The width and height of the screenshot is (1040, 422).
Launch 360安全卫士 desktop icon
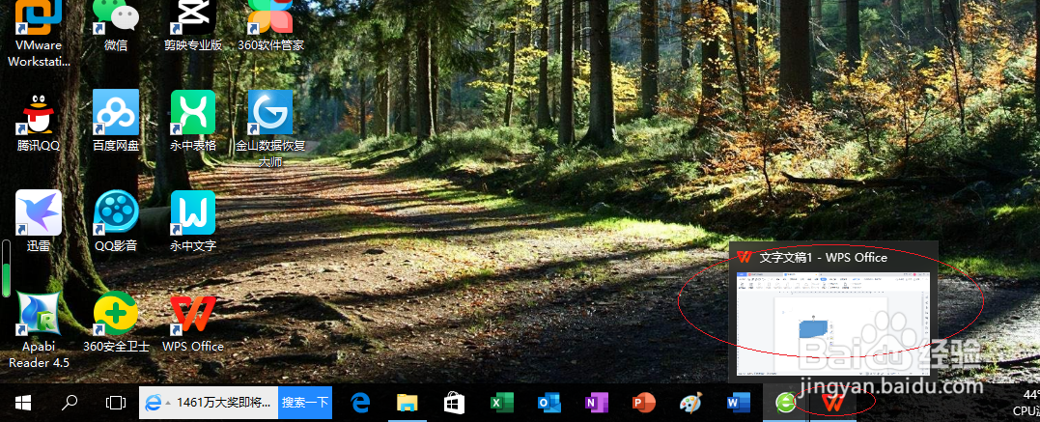click(x=116, y=322)
